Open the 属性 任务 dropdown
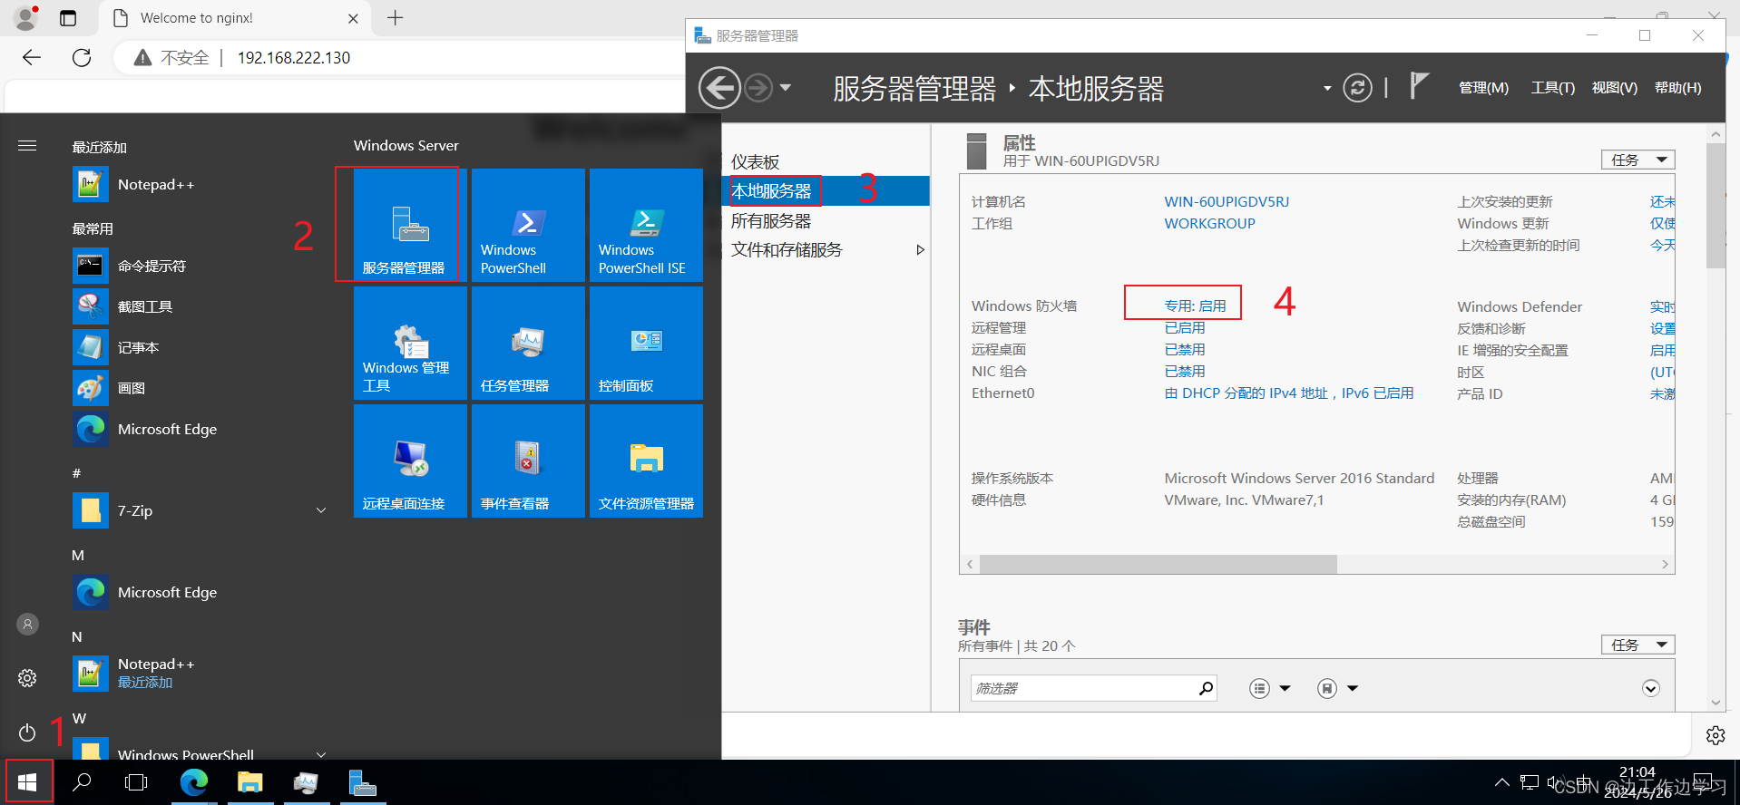This screenshot has height=805, width=1740. click(1637, 160)
